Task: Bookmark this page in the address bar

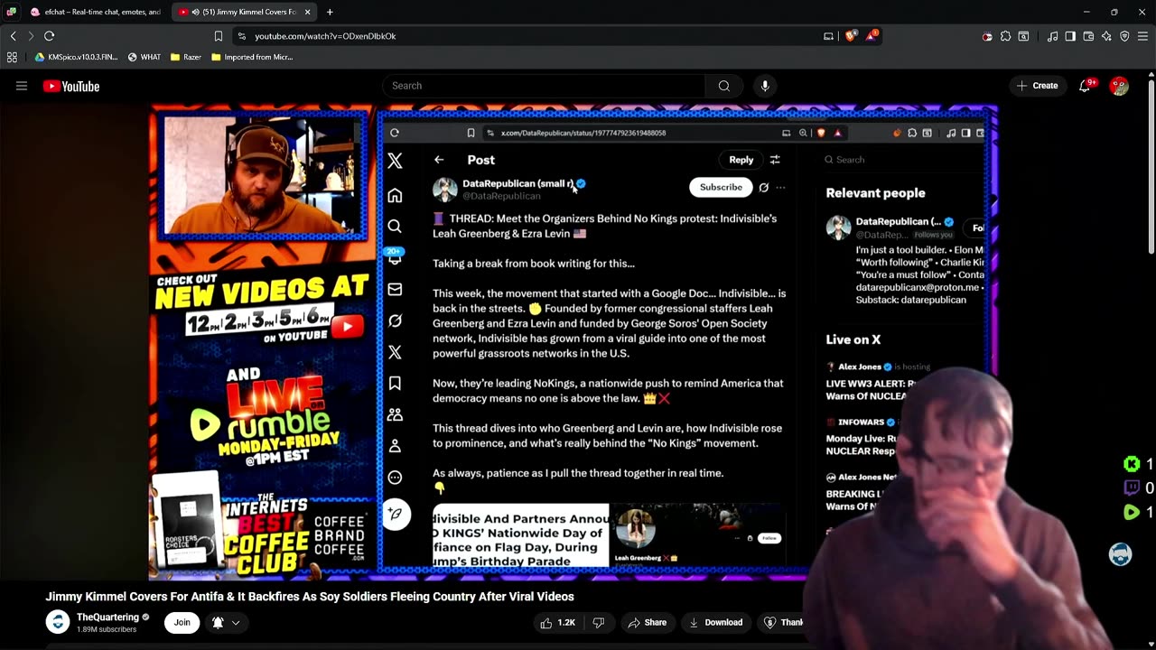Action: coord(219,36)
